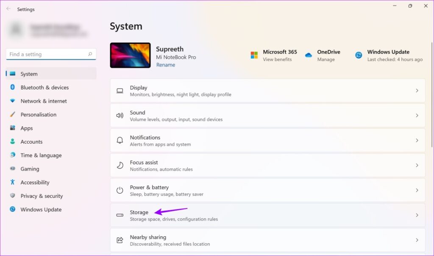Image resolution: width=434 pixels, height=256 pixels.
Task: Open Focus assist automatic rules
Action: coord(268,165)
